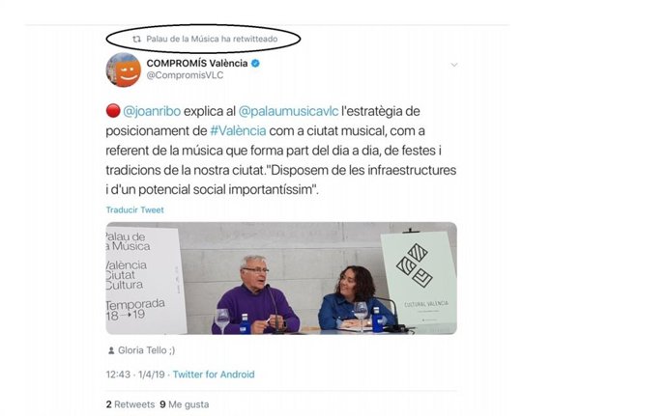This screenshot has height=416, width=667.
Task: View the 9 Me gusta likes list
Action: (x=184, y=404)
